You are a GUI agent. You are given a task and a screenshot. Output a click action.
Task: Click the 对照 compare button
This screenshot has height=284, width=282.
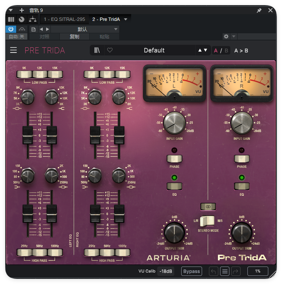click(44, 37)
